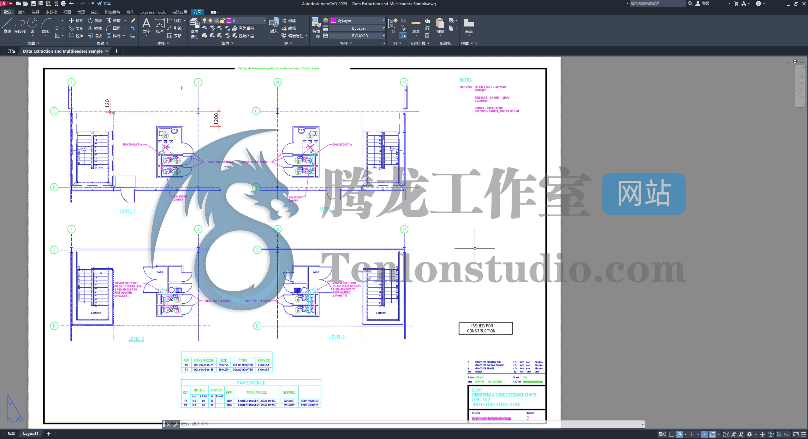Open Layer Properties (图层特性) manager
808x439 pixels.
click(194, 28)
